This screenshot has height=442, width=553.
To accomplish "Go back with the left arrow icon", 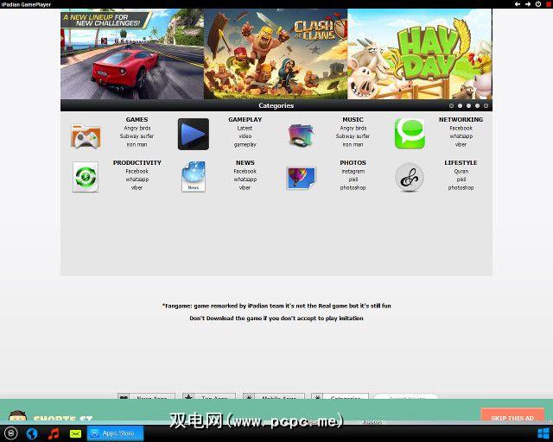I will pos(518,4).
